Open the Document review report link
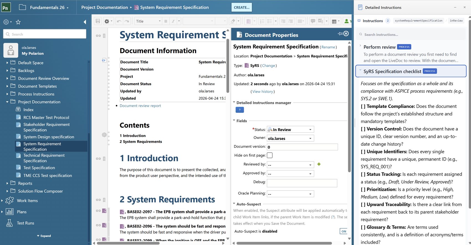471x245 pixels. 140,106
